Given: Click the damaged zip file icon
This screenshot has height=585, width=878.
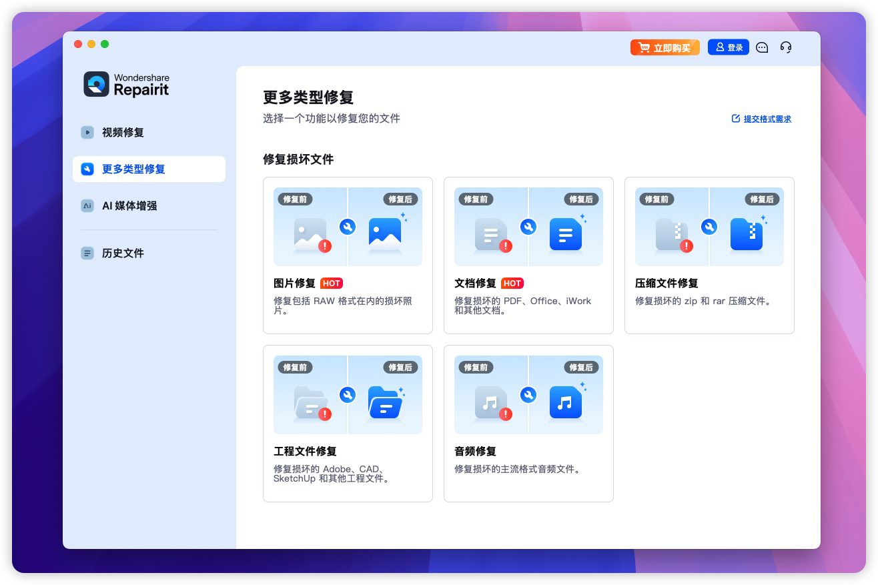Looking at the screenshot, I should pyautogui.click(x=672, y=235).
